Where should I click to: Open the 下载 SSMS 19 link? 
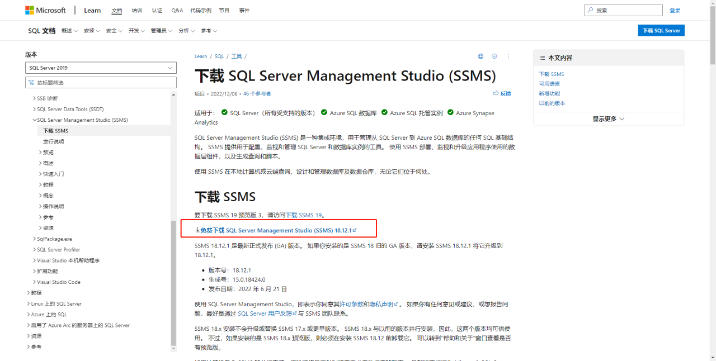[x=304, y=215]
